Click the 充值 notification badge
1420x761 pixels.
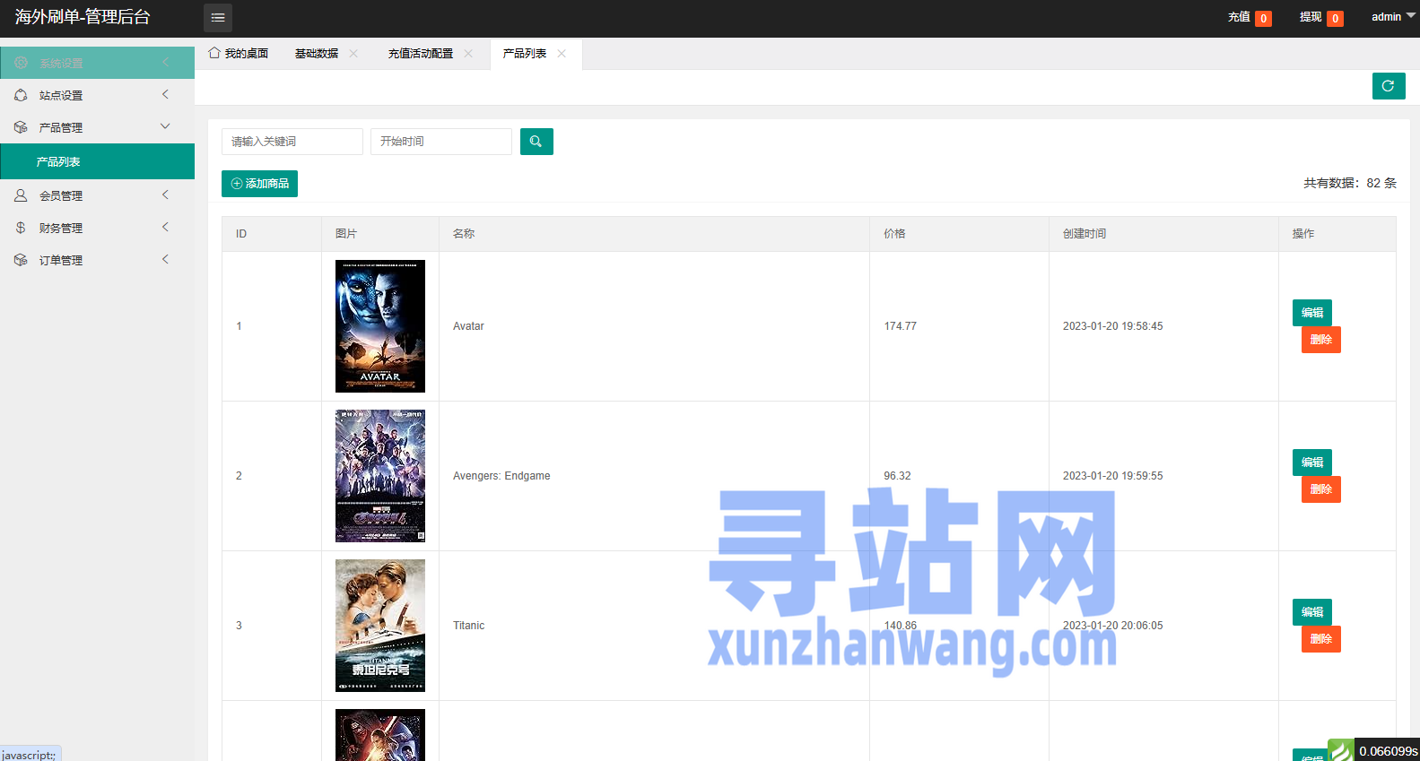(1263, 18)
